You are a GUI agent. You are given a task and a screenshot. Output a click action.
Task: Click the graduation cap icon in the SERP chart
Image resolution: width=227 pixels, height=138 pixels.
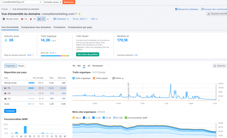coord(52,136)
